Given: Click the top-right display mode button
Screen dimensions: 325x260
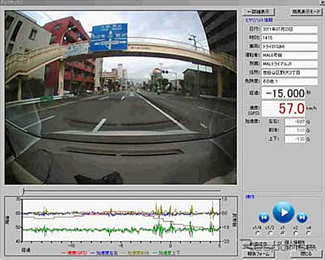Looking at the screenshot, I should 306,12.
